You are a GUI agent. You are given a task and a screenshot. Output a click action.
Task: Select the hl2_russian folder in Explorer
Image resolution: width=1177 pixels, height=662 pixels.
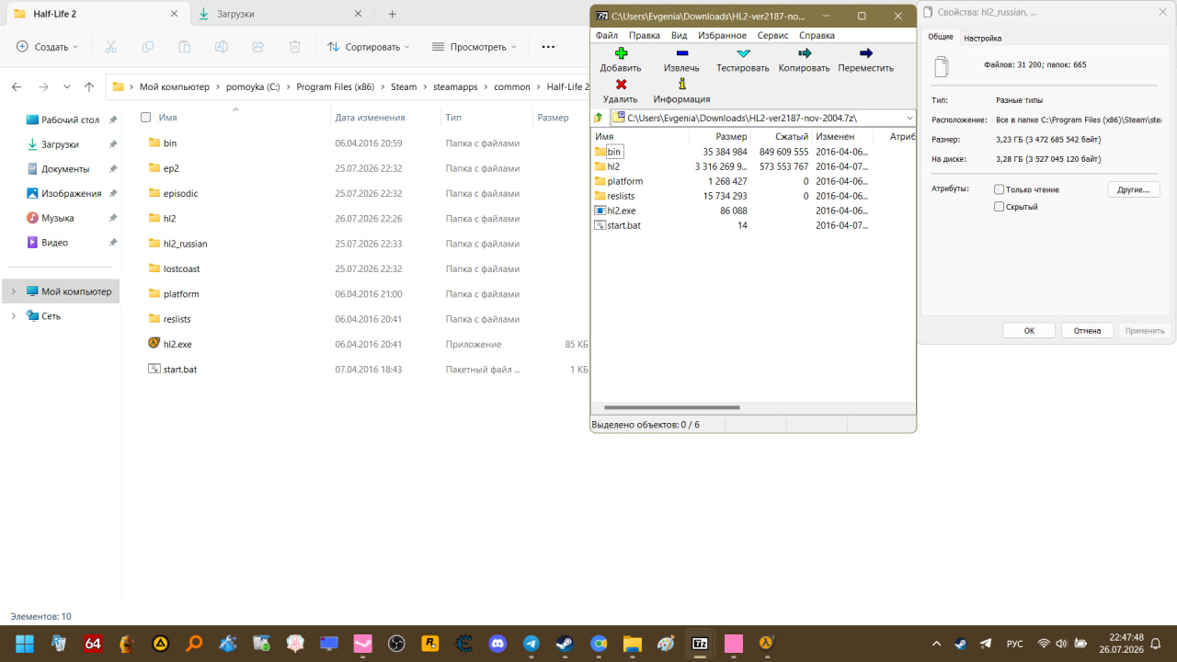point(185,244)
